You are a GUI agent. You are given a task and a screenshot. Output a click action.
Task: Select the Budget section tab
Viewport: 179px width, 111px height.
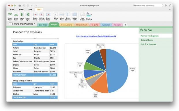point(54,25)
